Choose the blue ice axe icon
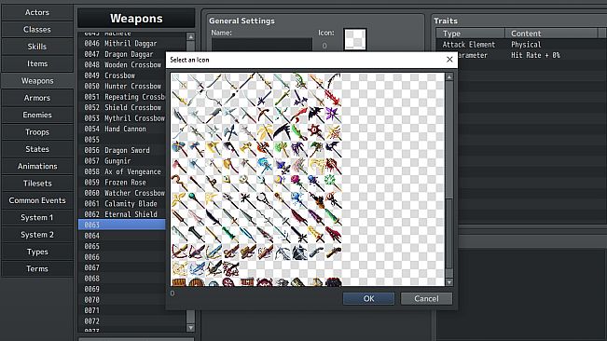The height and width of the screenshot is (341, 607). pos(265,167)
